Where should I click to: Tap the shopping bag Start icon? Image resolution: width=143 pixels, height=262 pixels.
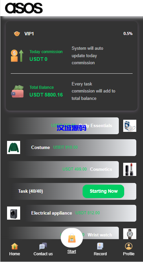tap(72, 238)
